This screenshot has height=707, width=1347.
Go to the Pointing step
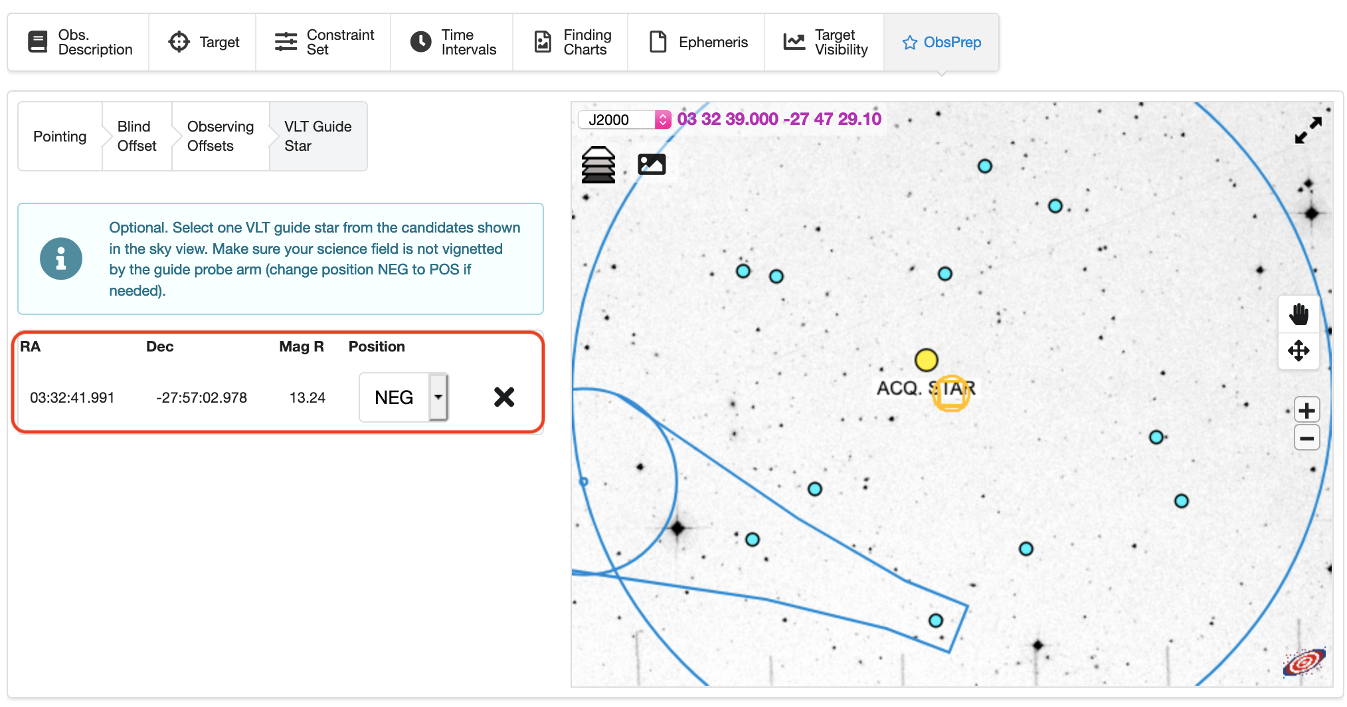click(60, 136)
